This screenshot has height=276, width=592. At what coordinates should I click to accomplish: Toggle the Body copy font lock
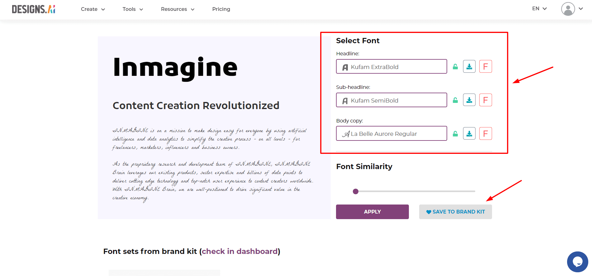coord(455,134)
